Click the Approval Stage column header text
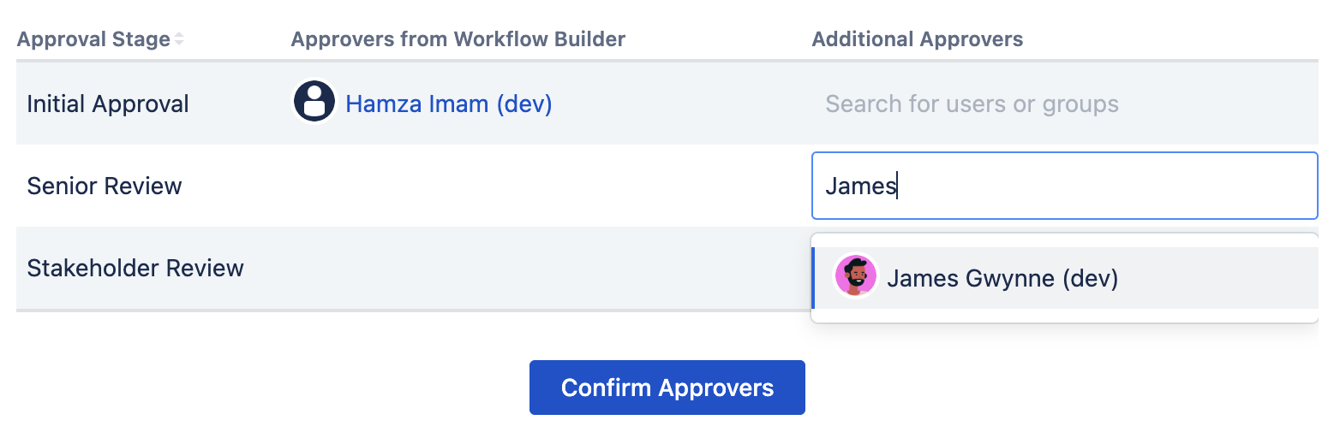The height and width of the screenshot is (426, 1340). [93, 39]
